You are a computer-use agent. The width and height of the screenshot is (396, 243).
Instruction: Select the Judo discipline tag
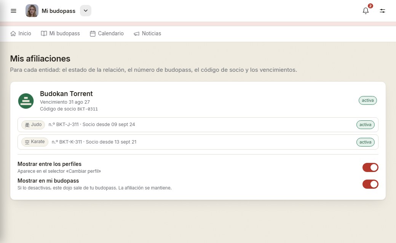point(33,125)
